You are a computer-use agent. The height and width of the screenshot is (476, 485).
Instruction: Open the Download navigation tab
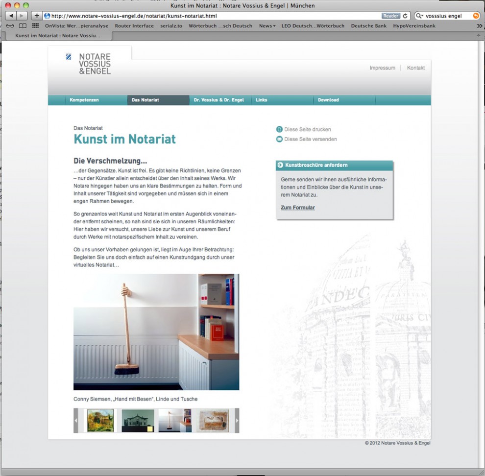328,100
